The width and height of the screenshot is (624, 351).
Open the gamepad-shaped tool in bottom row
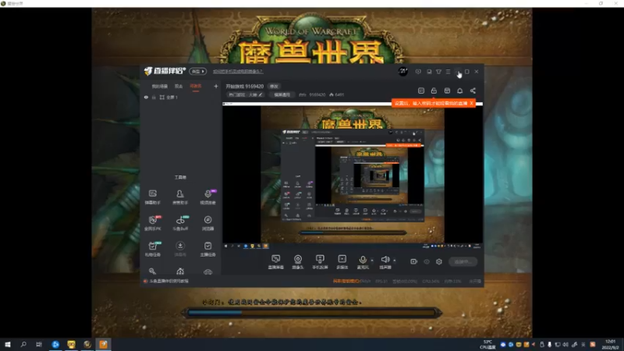click(207, 271)
